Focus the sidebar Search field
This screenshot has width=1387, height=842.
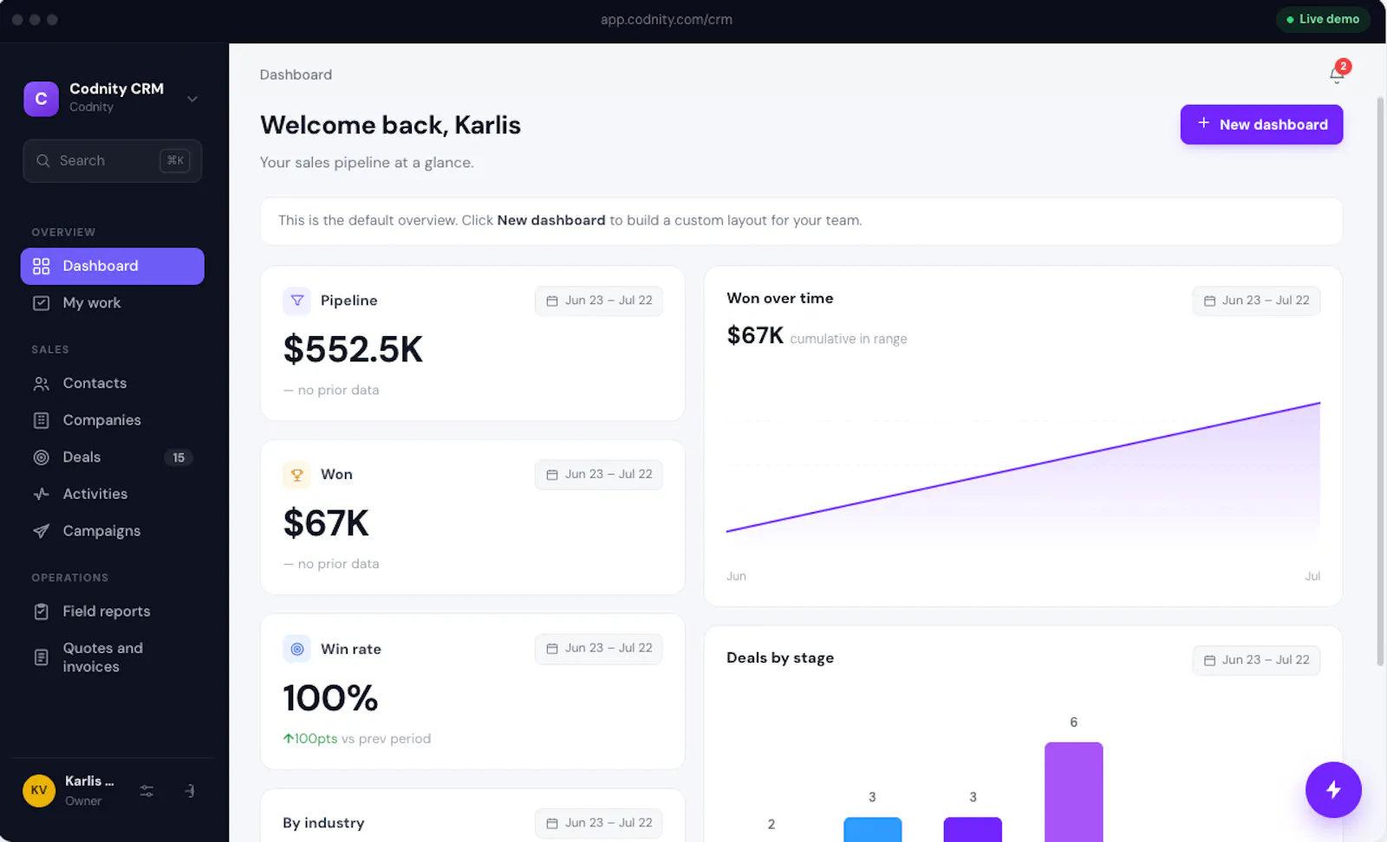pyautogui.click(x=113, y=161)
